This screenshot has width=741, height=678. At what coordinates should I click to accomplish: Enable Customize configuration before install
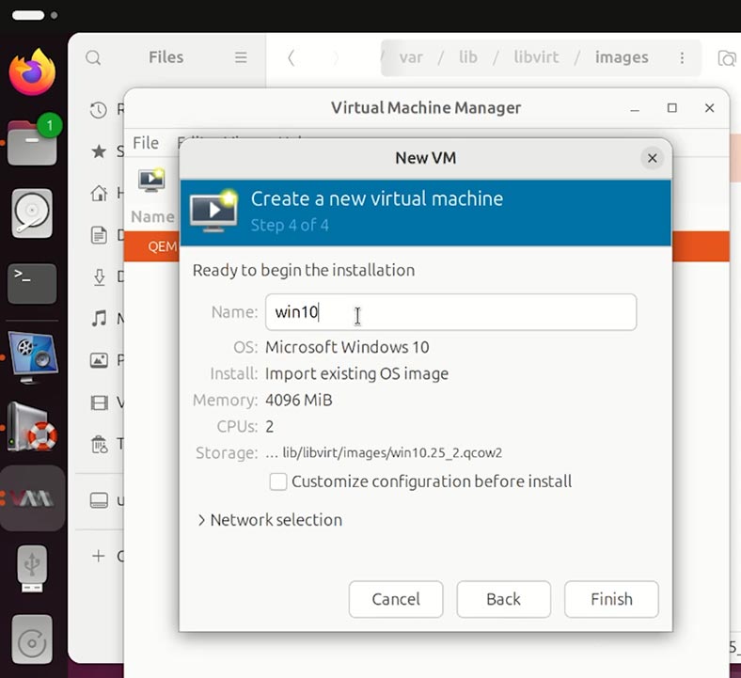click(x=278, y=481)
